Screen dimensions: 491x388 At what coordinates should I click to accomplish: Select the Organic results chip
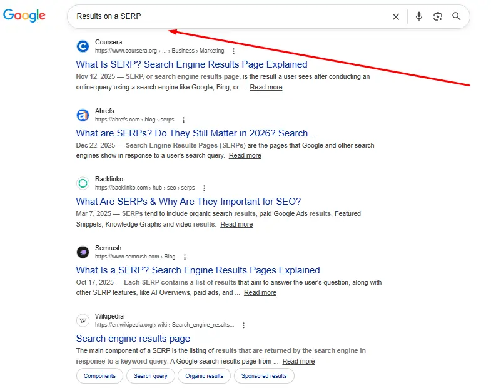click(x=204, y=375)
